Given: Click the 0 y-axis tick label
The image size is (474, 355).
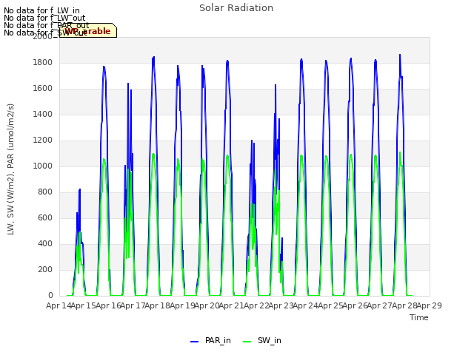Looking at the screenshot, I should [x=50, y=295].
